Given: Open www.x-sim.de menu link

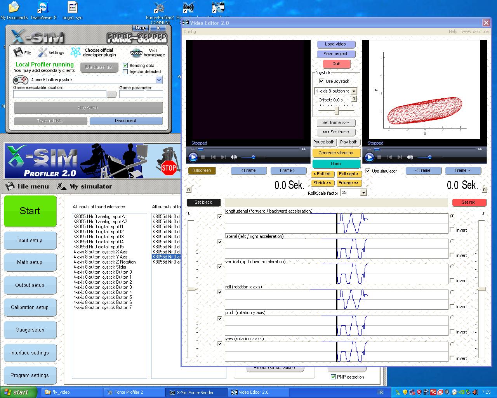Looking at the screenshot, I should pyautogui.click(x=475, y=31).
